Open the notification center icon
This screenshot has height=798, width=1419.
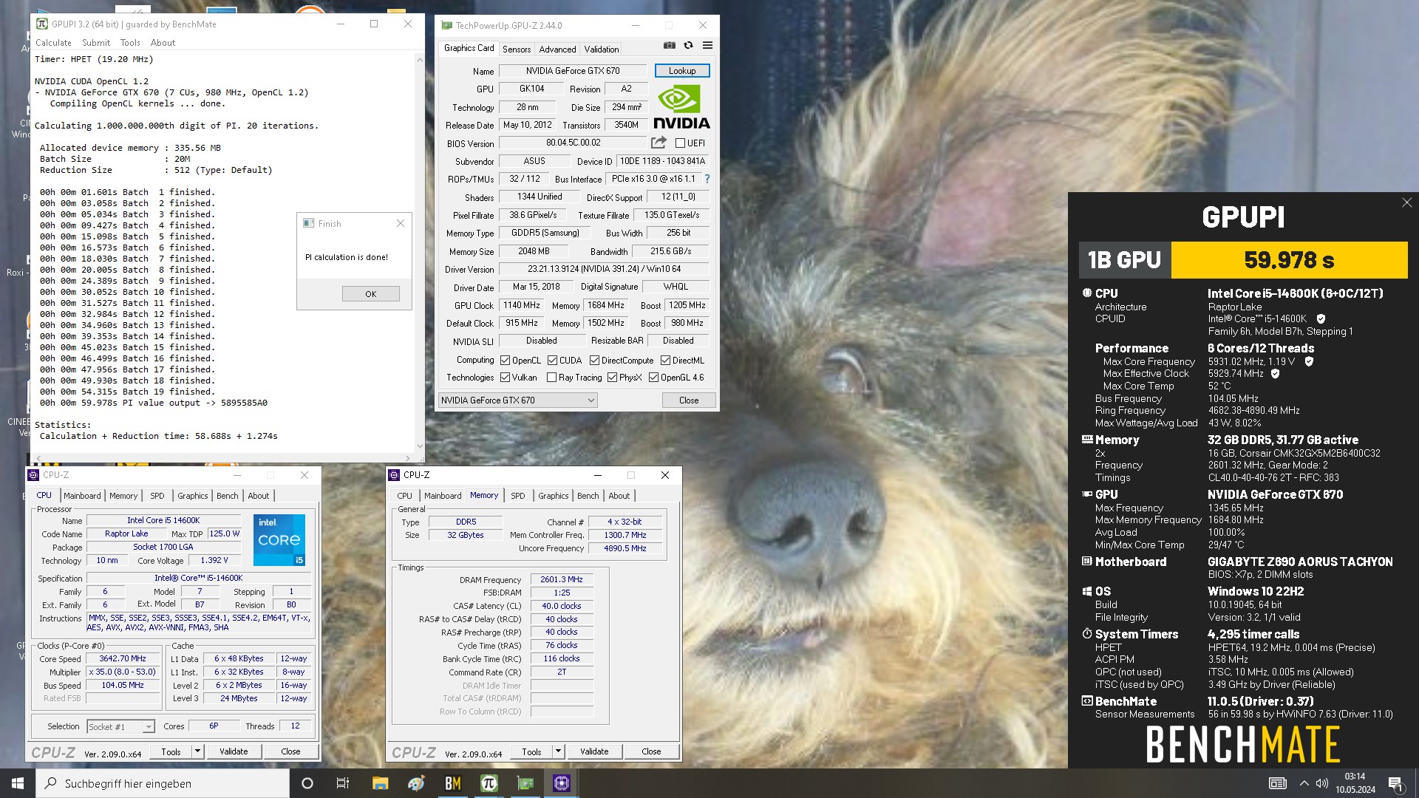(1395, 783)
